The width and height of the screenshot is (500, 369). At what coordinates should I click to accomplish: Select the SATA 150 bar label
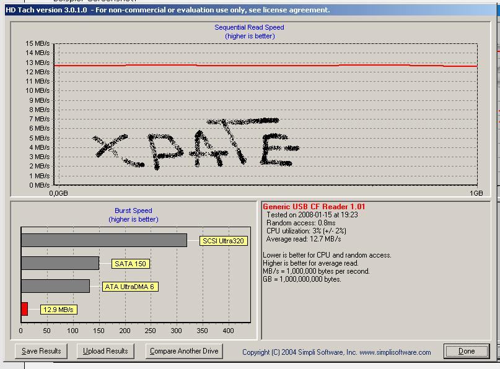click(x=130, y=264)
